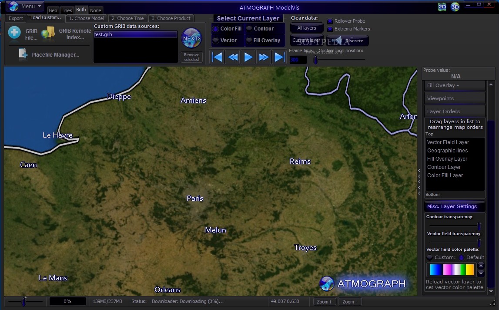Show Lines only option

click(67, 10)
